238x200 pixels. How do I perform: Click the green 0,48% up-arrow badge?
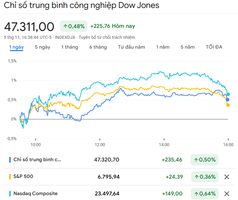[74, 26]
